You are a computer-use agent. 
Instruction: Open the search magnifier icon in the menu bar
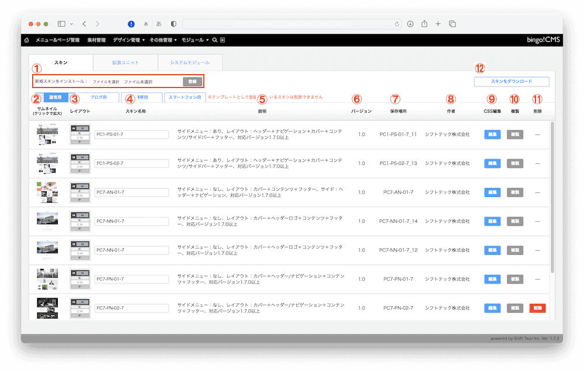pos(215,40)
